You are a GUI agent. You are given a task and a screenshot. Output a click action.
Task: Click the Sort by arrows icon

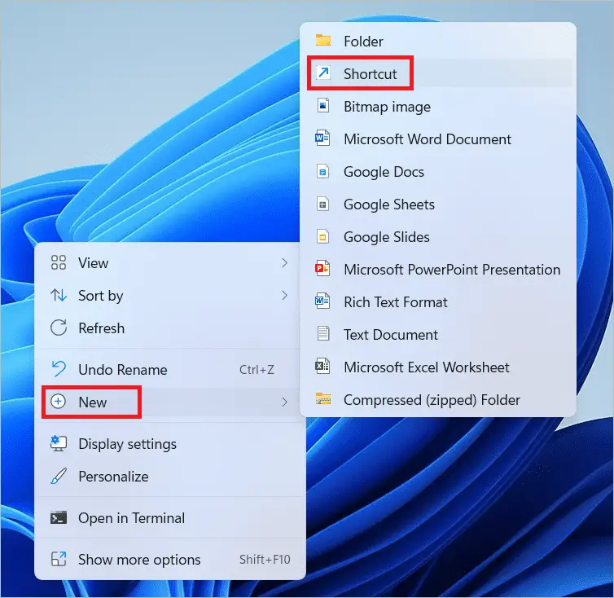[x=59, y=295]
